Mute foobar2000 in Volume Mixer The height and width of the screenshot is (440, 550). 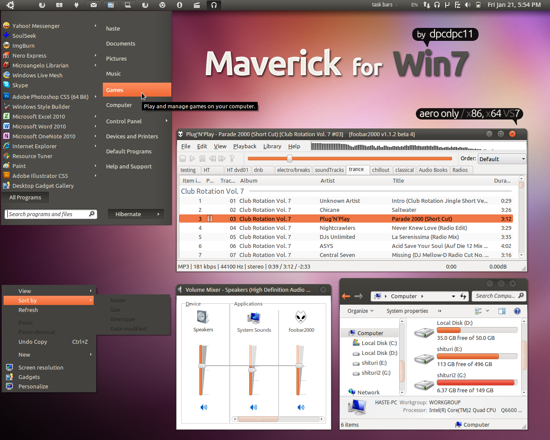(x=301, y=407)
